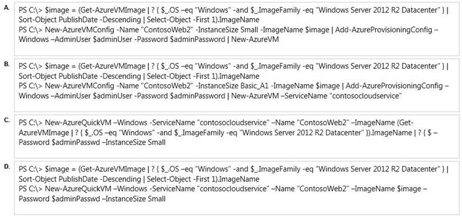Click the option B code box
This screenshot has width=462, height=216.
pyautogui.click(x=237, y=85)
